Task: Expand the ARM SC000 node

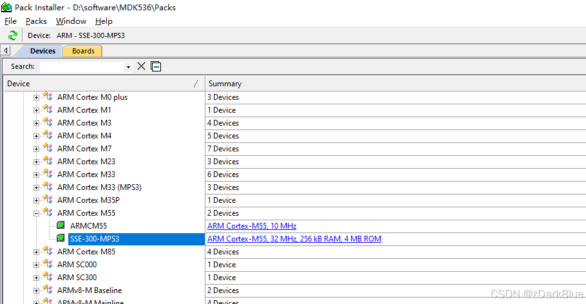Action: coord(36,265)
